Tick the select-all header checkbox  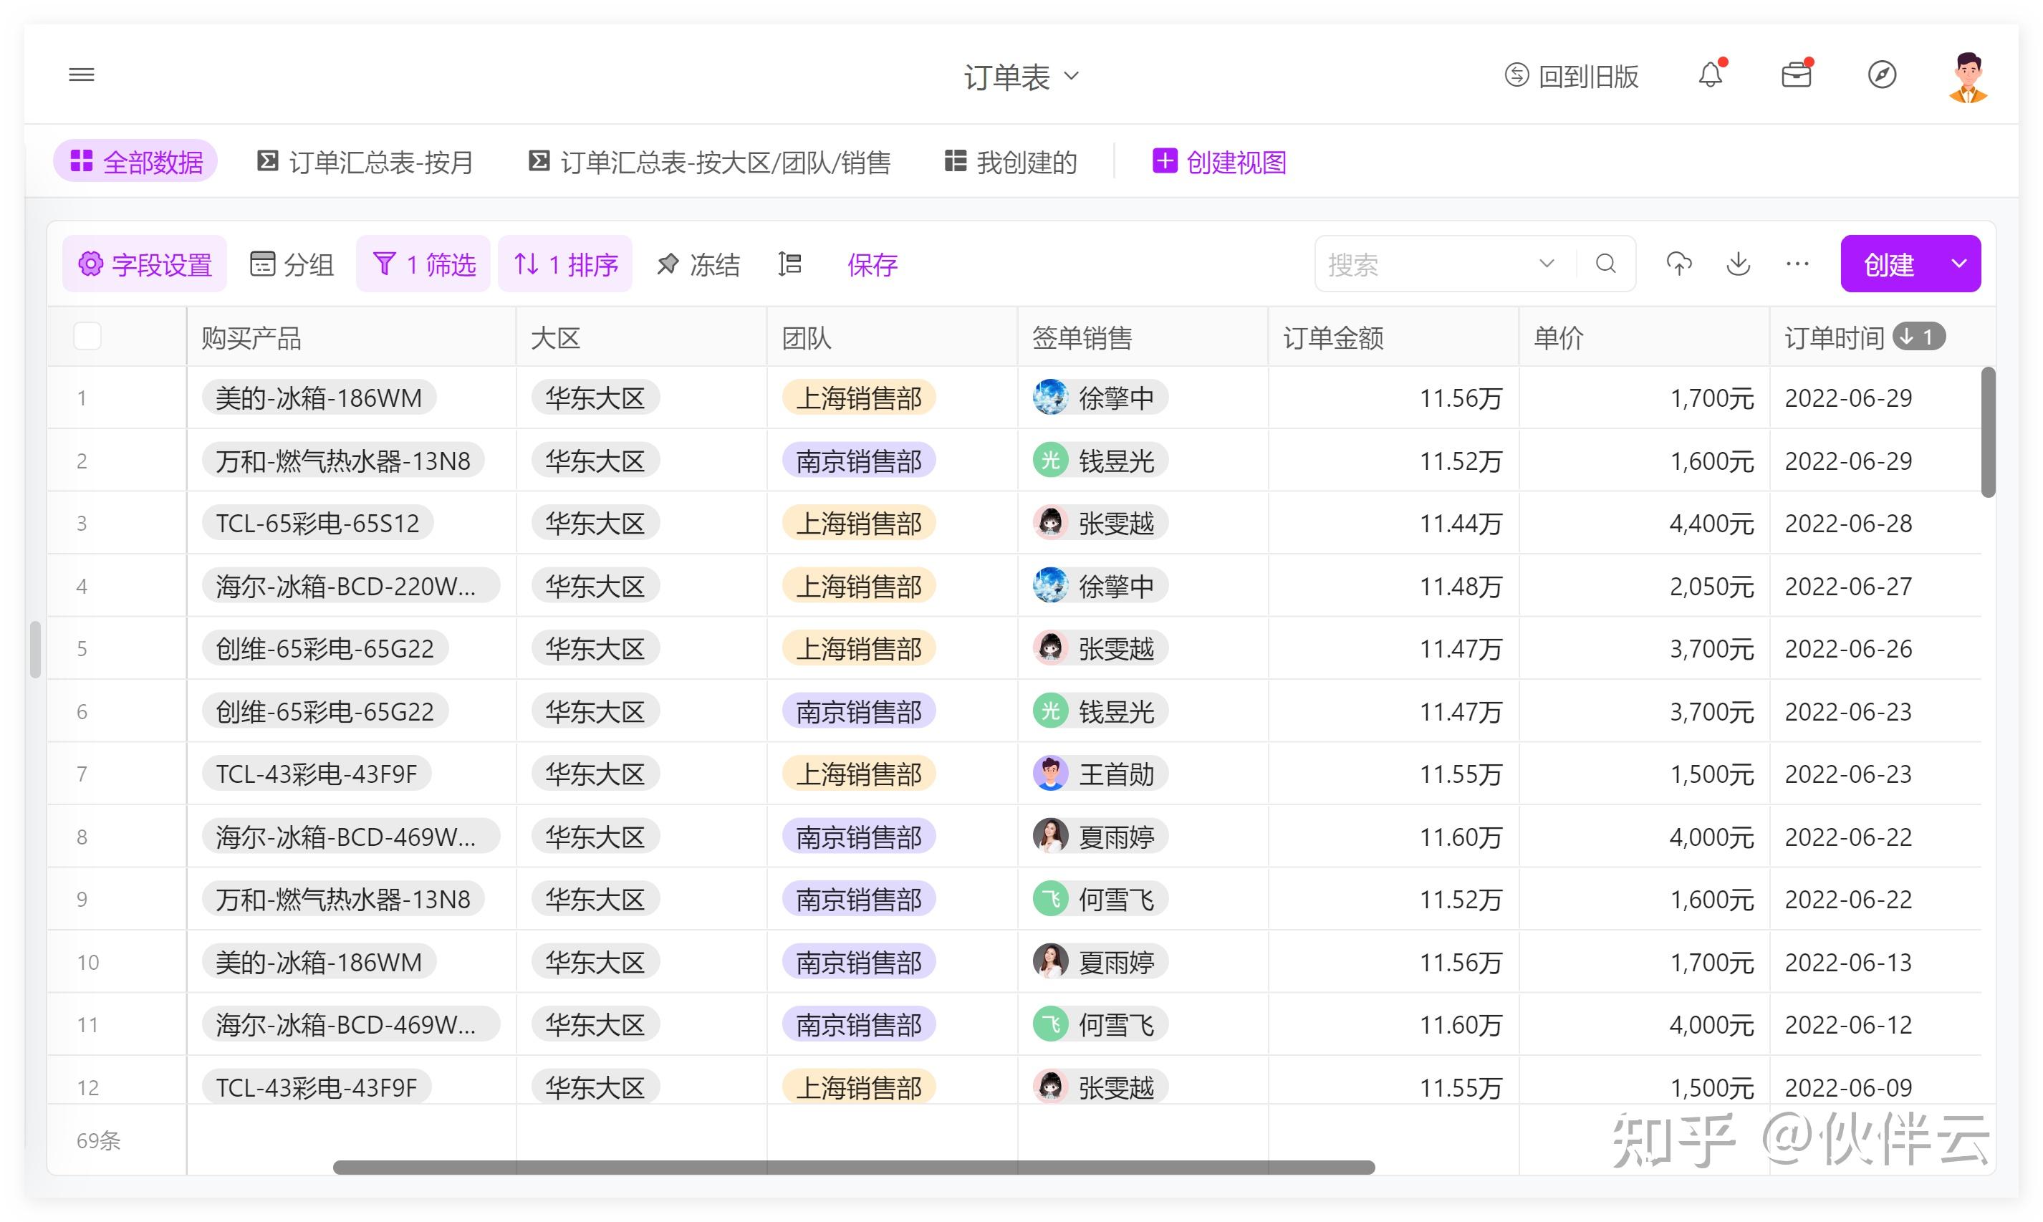(87, 336)
